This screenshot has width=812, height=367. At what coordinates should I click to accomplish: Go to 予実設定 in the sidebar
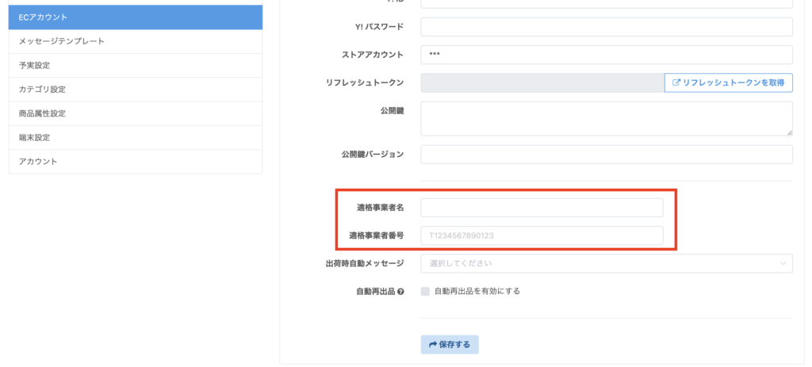coord(135,65)
